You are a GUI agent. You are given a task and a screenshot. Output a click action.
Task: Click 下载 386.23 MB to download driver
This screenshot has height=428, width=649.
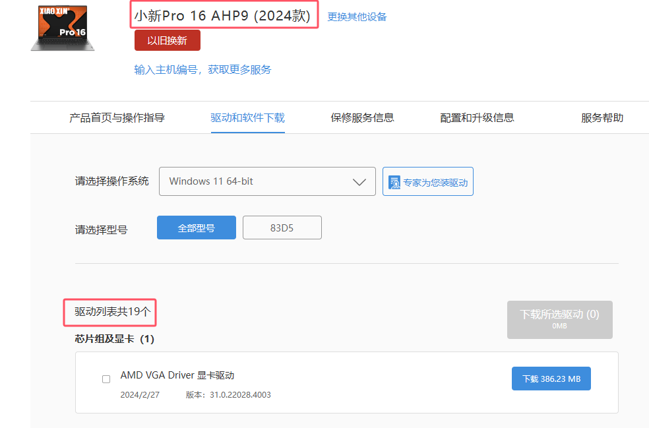(551, 378)
